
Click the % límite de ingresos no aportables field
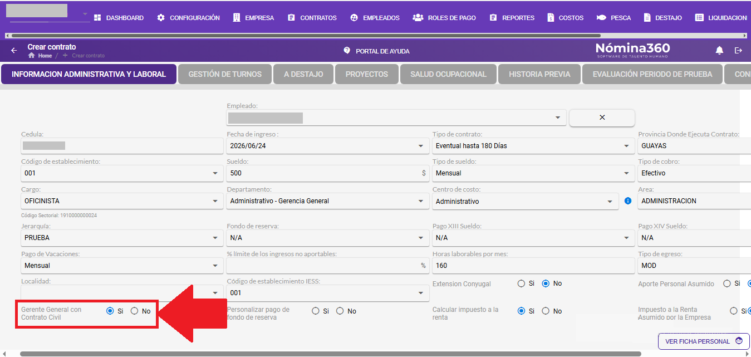328,266
